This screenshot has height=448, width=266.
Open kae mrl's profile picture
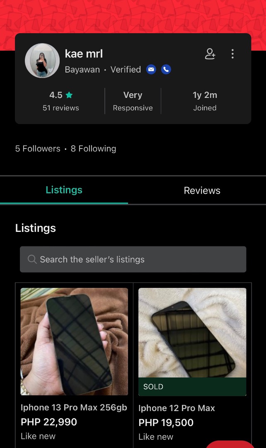42,61
